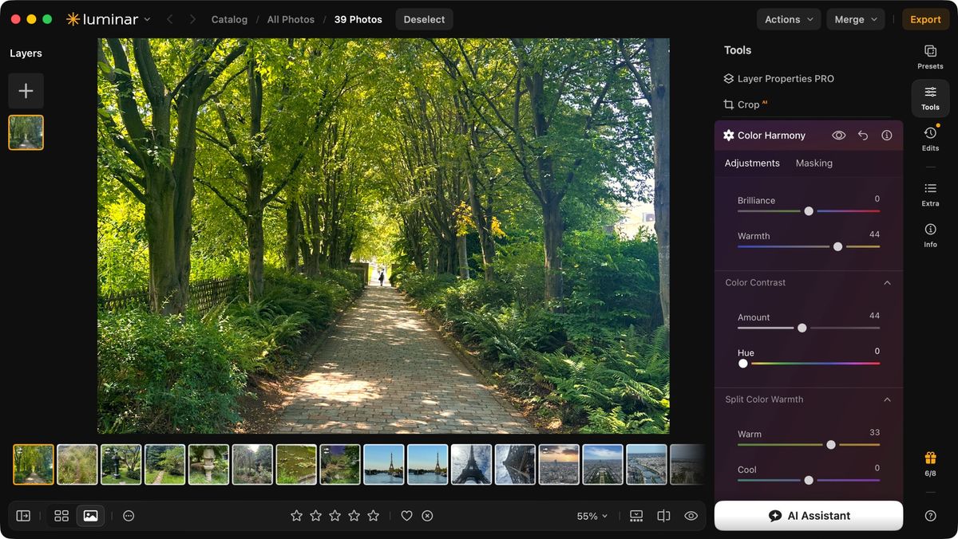958x539 pixels.
Task: Open the help question mark icon
Action: tap(930, 516)
